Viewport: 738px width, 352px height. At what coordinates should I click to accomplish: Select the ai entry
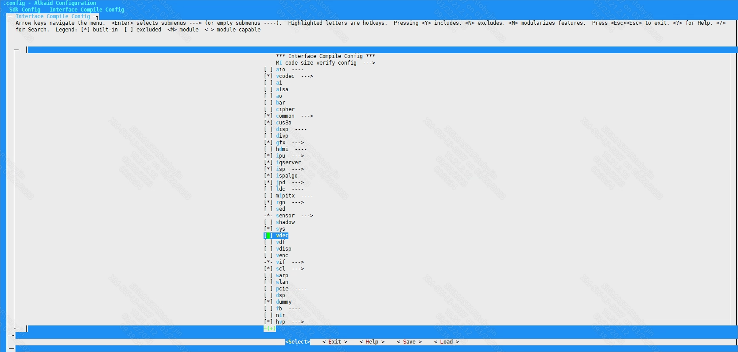[x=279, y=83]
